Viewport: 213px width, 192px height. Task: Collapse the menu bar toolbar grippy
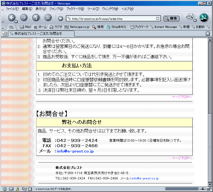[x=3, y=10]
